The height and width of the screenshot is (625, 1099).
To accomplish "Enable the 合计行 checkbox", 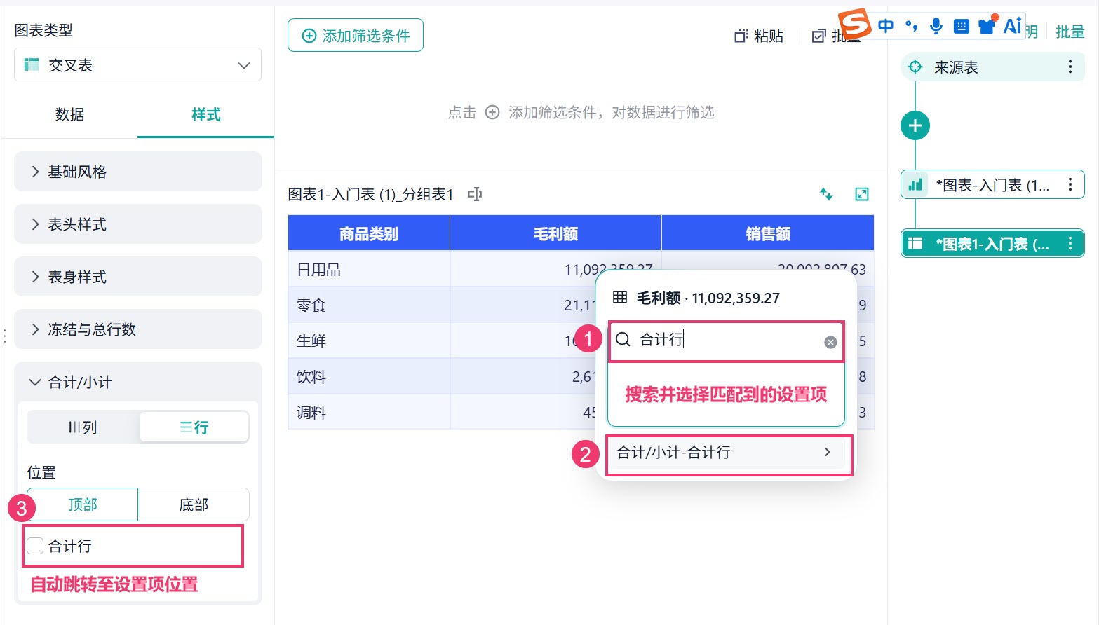I will [35, 546].
